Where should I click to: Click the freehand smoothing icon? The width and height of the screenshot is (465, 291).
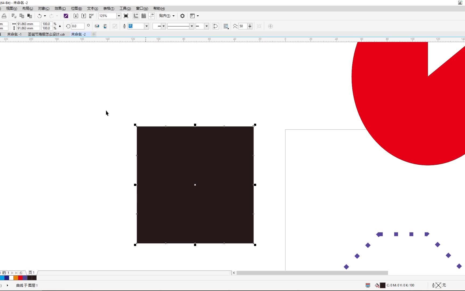235,26
